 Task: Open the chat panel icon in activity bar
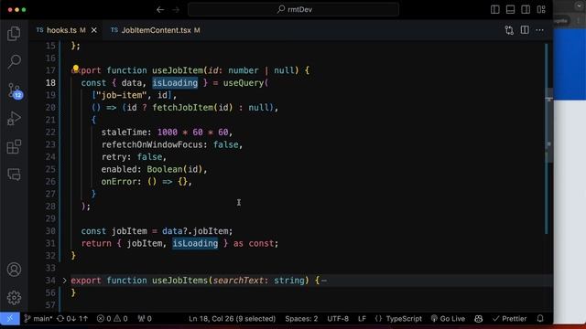[x=14, y=175]
